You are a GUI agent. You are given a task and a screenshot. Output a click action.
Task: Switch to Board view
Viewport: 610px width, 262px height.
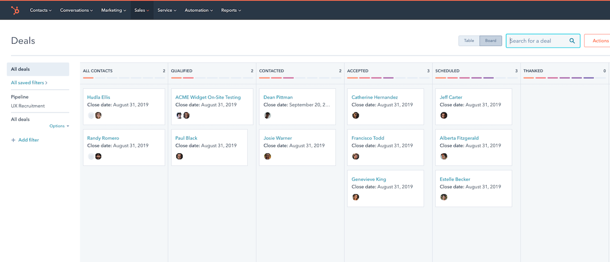pyautogui.click(x=491, y=41)
